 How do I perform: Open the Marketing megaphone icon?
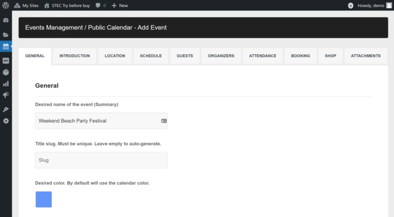(6, 95)
